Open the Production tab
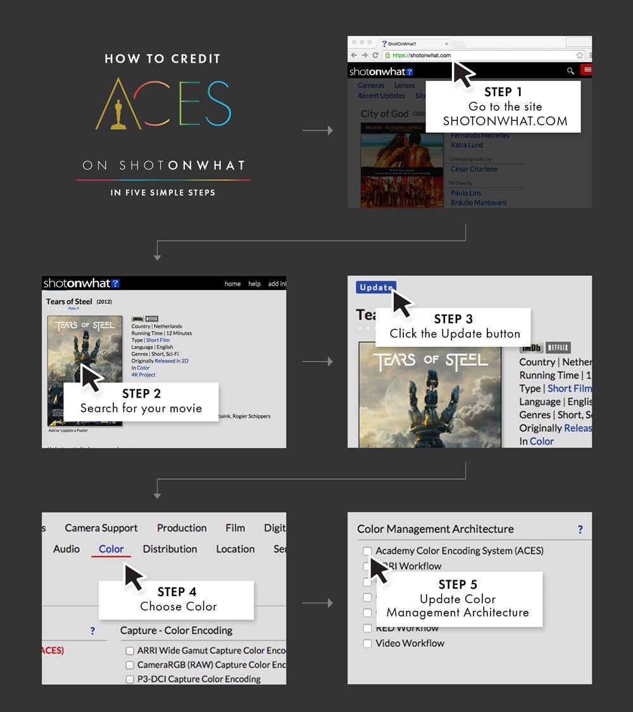The height and width of the screenshot is (712, 633). [x=182, y=528]
